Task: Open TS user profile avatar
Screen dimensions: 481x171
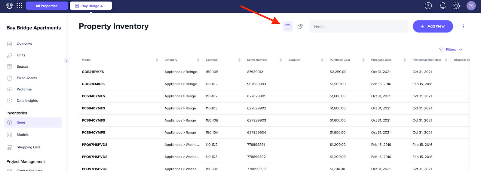Action: pos(471,6)
